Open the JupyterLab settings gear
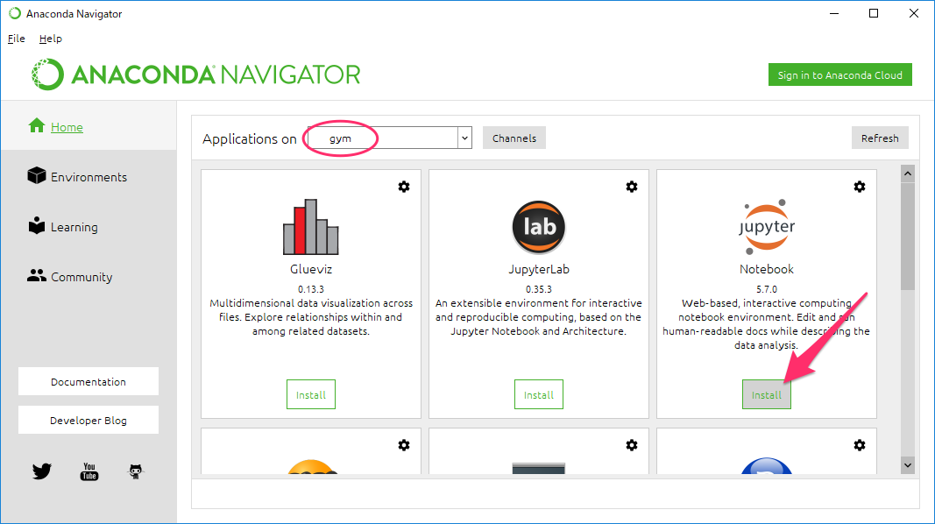Screen dimensions: 935x524 [x=632, y=187]
